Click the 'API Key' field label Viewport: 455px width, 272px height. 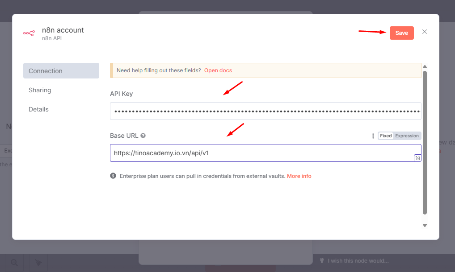(x=121, y=94)
